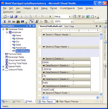This screenshot has width=108, height=109.
Task: Start debugging with green play icon
Action: [x=50, y=17]
